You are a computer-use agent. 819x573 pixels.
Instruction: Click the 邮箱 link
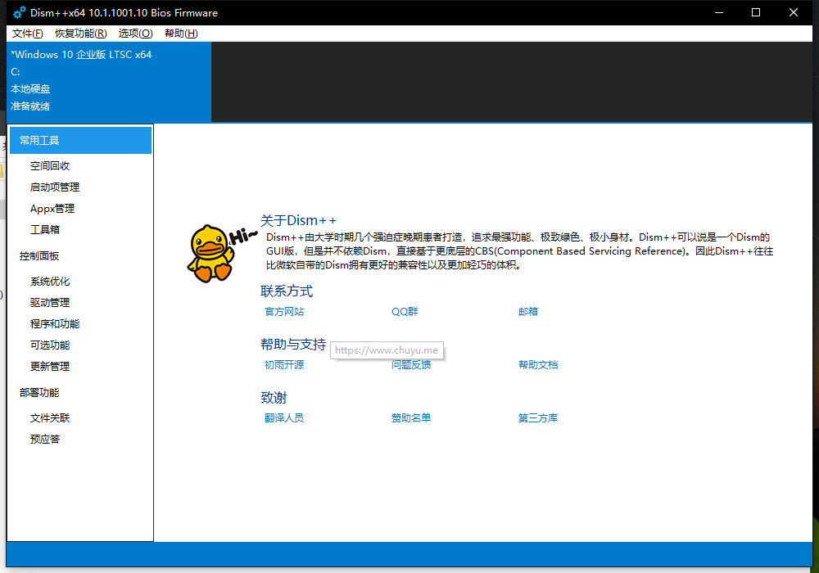pyautogui.click(x=528, y=312)
